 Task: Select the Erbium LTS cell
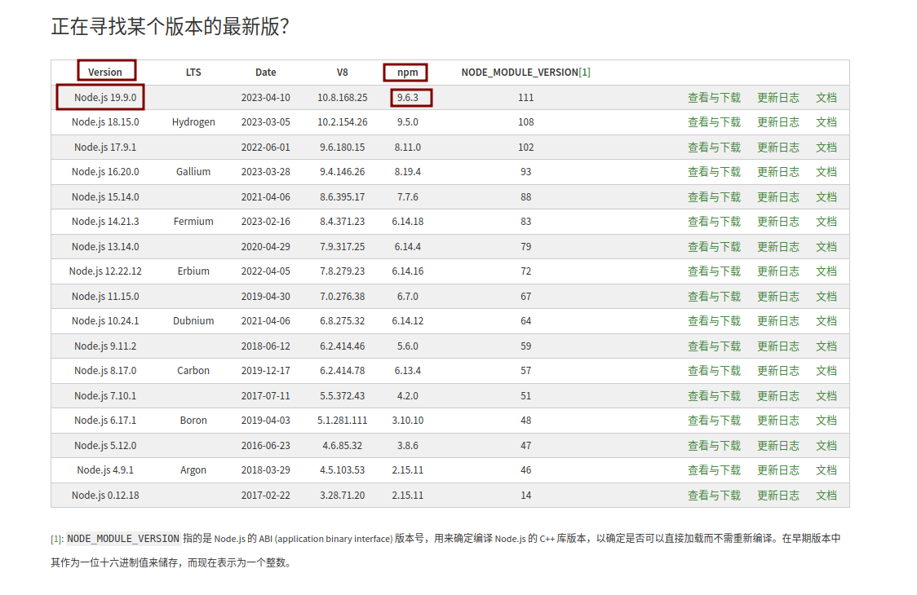193,271
